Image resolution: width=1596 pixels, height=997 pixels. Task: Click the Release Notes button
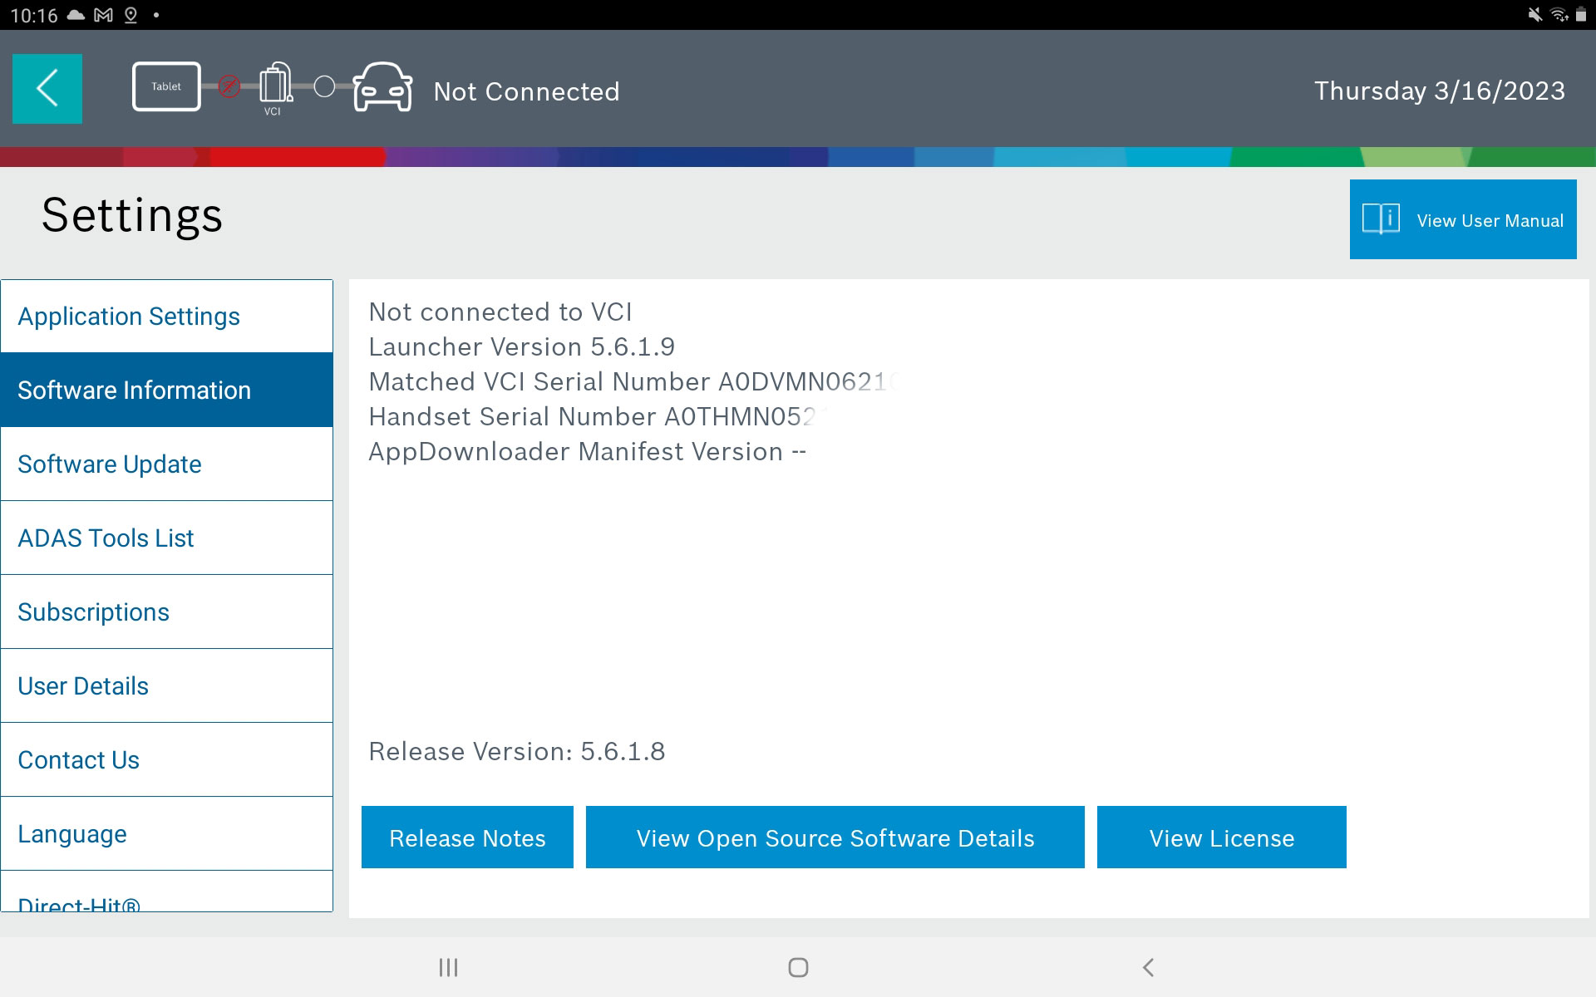[x=466, y=836]
